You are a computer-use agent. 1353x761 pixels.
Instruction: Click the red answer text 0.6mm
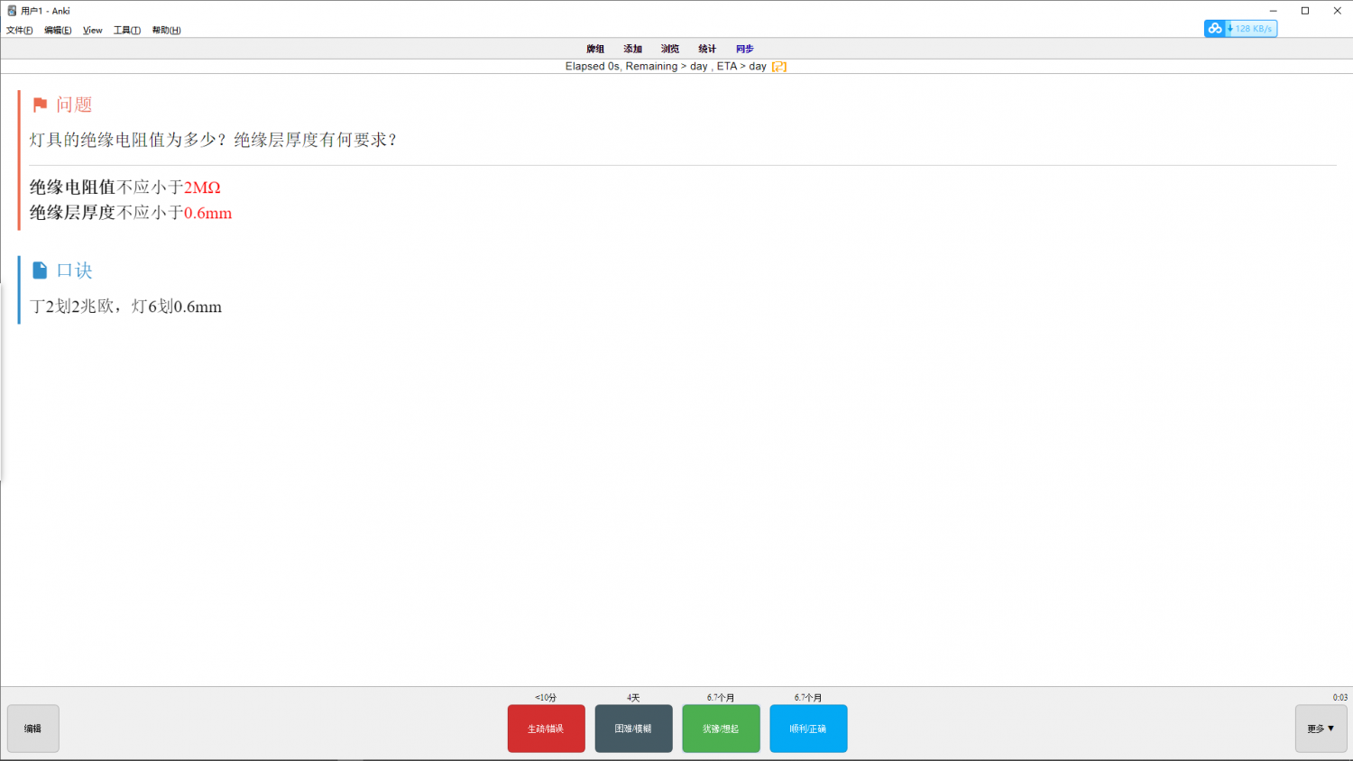pos(208,214)
